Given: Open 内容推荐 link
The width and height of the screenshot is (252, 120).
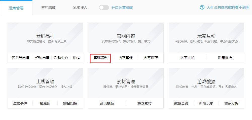Looking at the screenshot, I should click(151, 58).
